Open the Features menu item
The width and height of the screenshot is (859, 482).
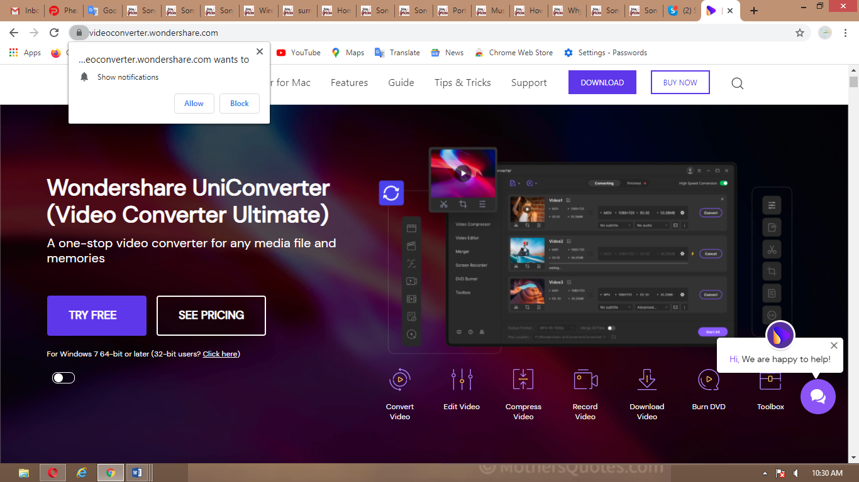pos(349,83)
